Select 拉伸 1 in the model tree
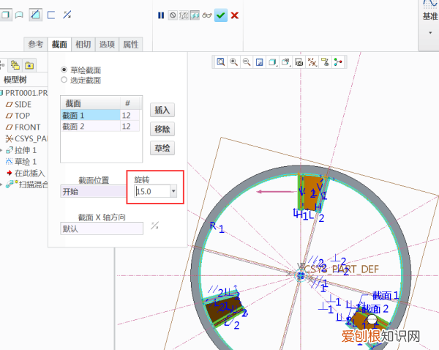This screenshot has height=350, width=439. click(x=21, y=150)
